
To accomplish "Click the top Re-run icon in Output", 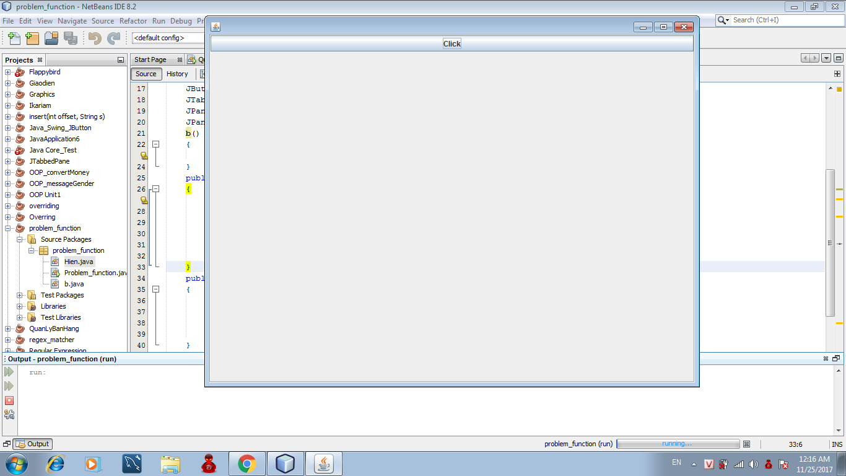I will click(x=9, y=372).
